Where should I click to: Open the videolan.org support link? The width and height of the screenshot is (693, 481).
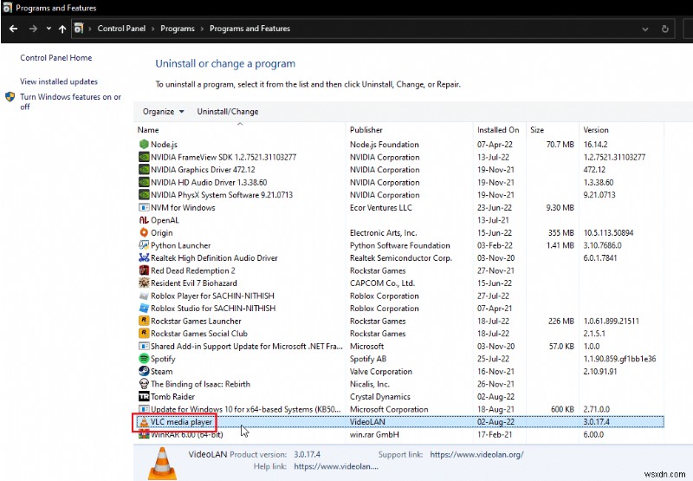point(476,454)
